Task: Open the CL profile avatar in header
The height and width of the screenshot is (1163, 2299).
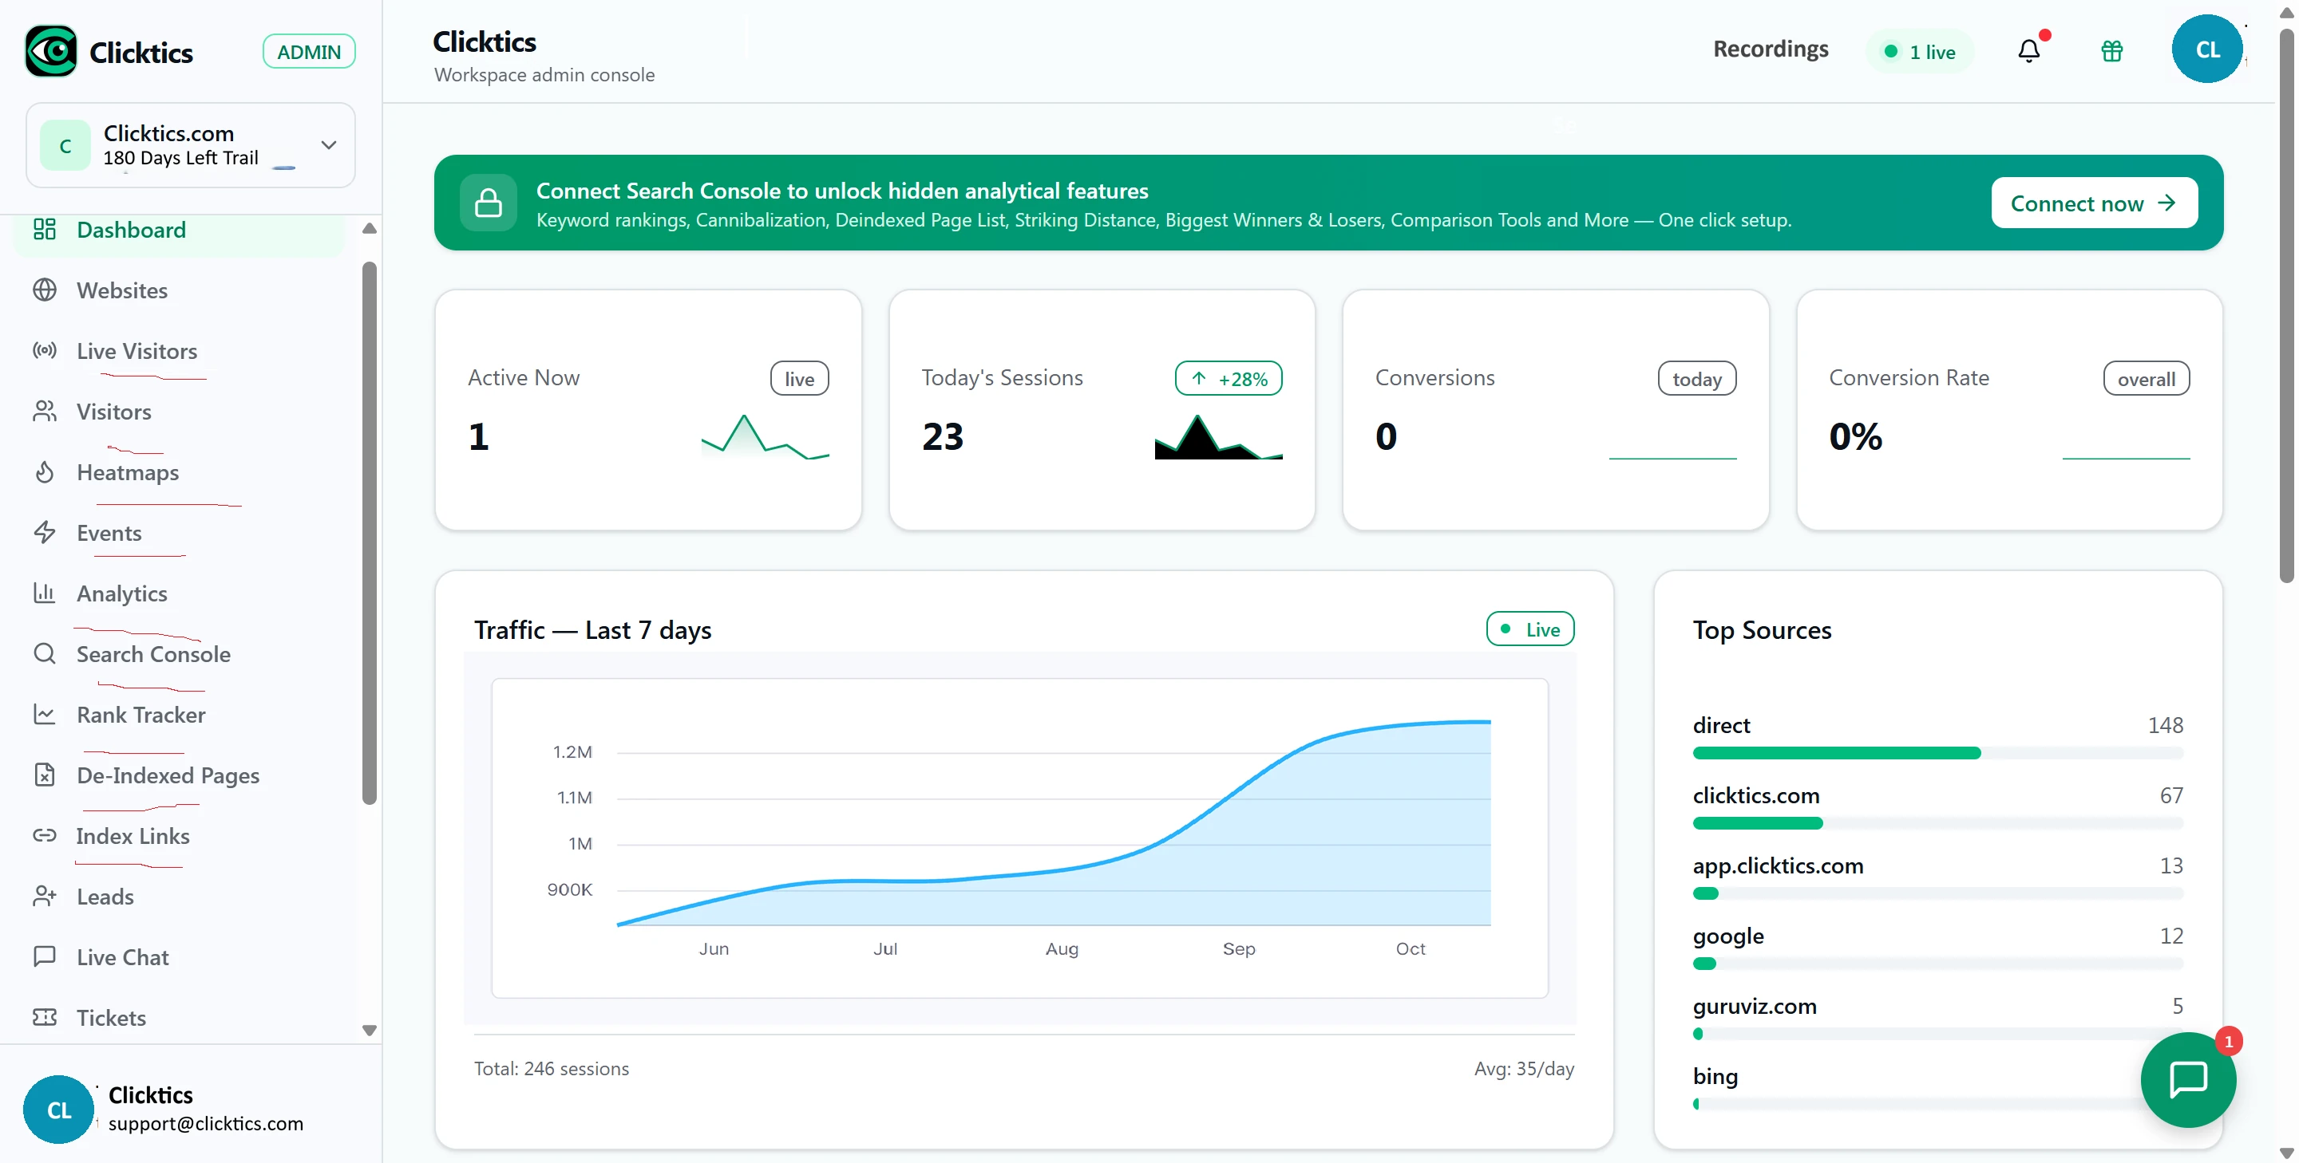Action: point(2207,49)
